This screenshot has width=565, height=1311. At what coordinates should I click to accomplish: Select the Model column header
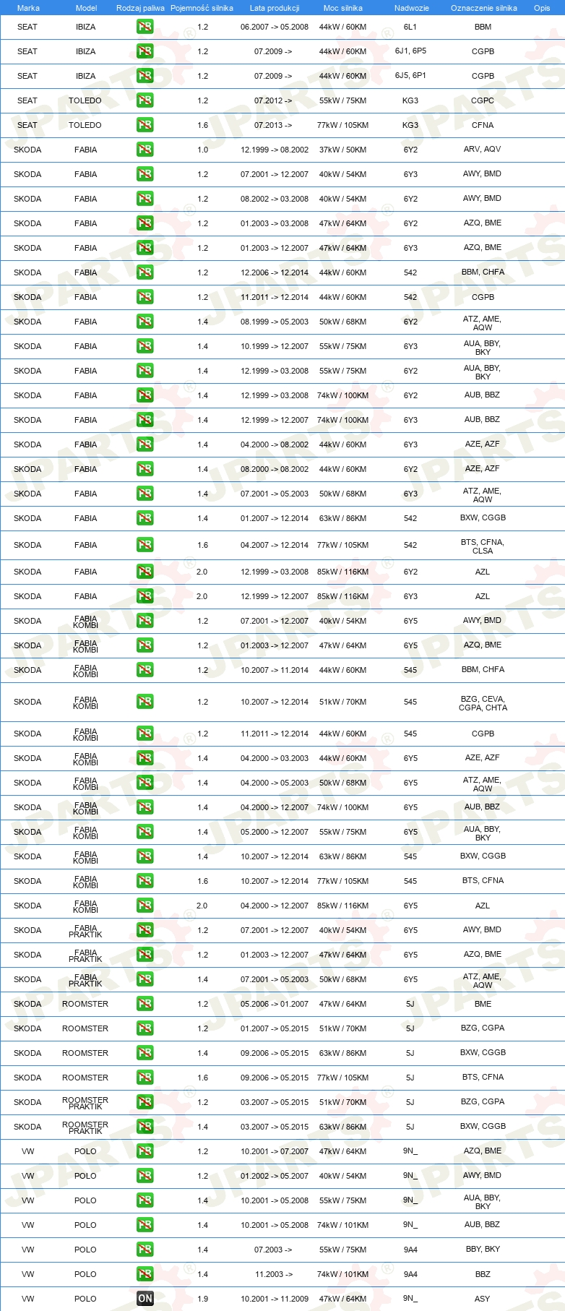87,8
